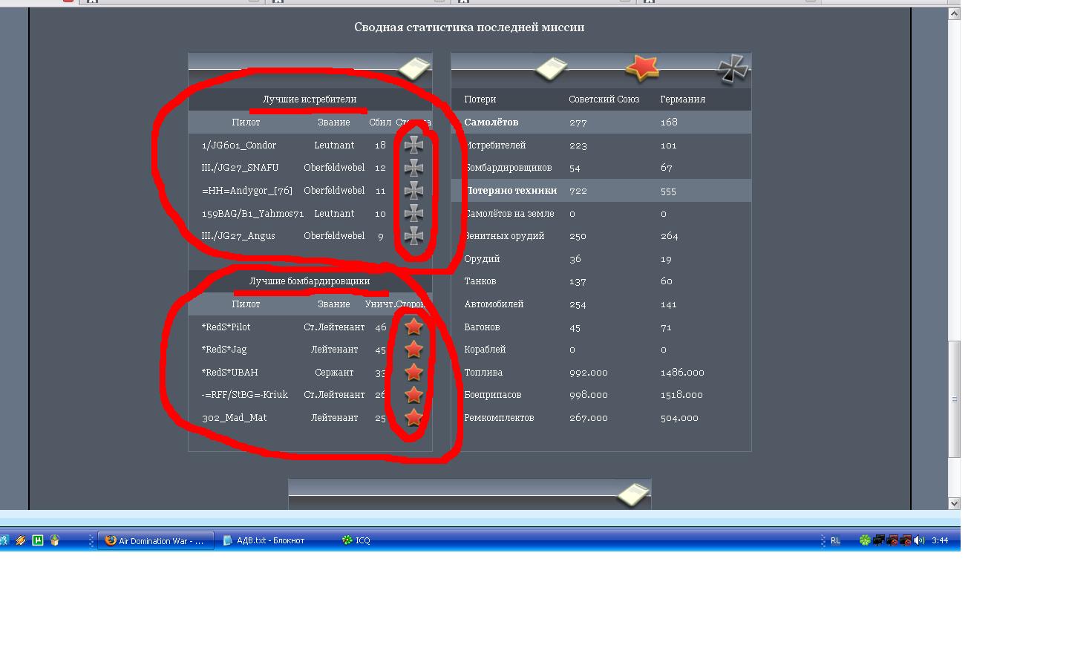Image resolution: width=1069 pixels, height=668 pixels.
Task: Click the red star icon beside *RedS*Pilot
Action: (x=413, y=327)
